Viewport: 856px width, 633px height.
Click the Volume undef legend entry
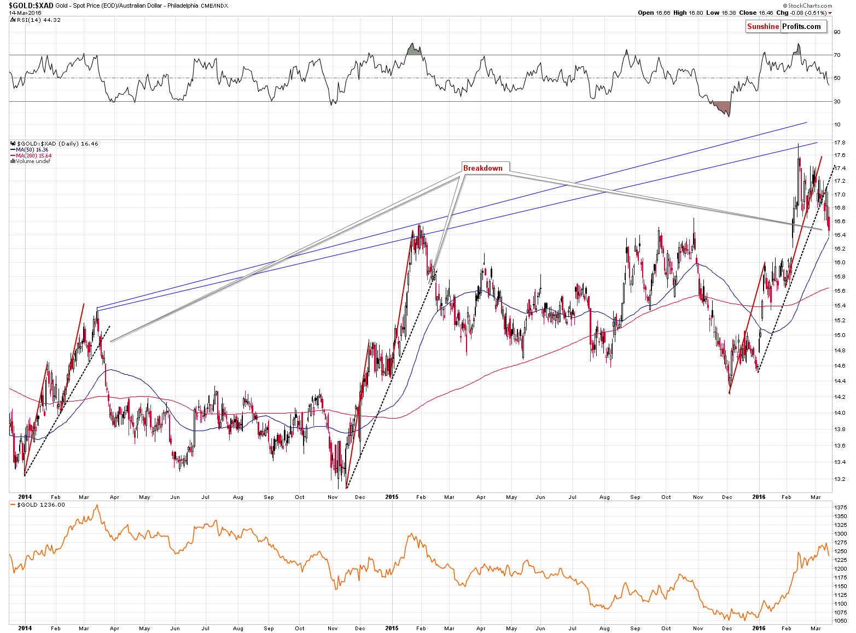pos(33,161)
